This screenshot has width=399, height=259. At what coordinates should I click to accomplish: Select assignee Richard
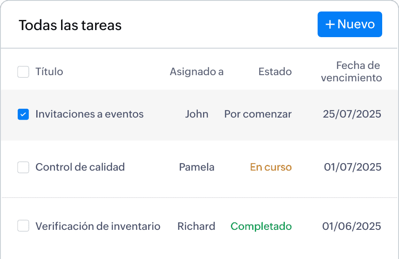click(x=196, y=226)
